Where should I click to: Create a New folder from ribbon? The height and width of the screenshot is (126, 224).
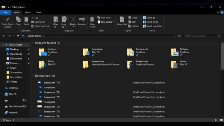(92, 22)
